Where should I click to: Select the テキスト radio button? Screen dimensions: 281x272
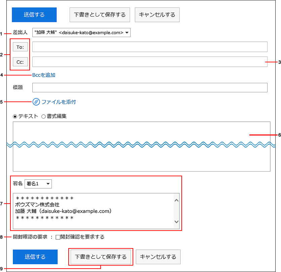pos(15,117)
